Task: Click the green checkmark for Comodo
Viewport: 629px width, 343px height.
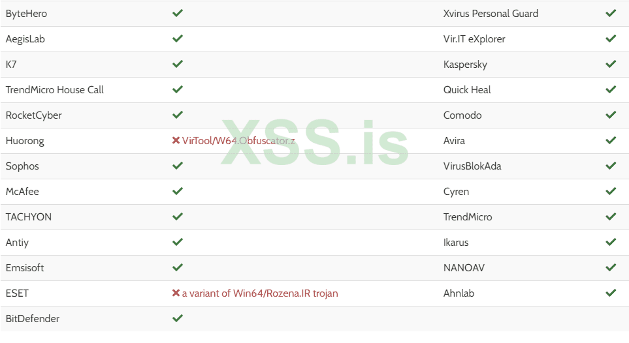Action: point(611,115)
